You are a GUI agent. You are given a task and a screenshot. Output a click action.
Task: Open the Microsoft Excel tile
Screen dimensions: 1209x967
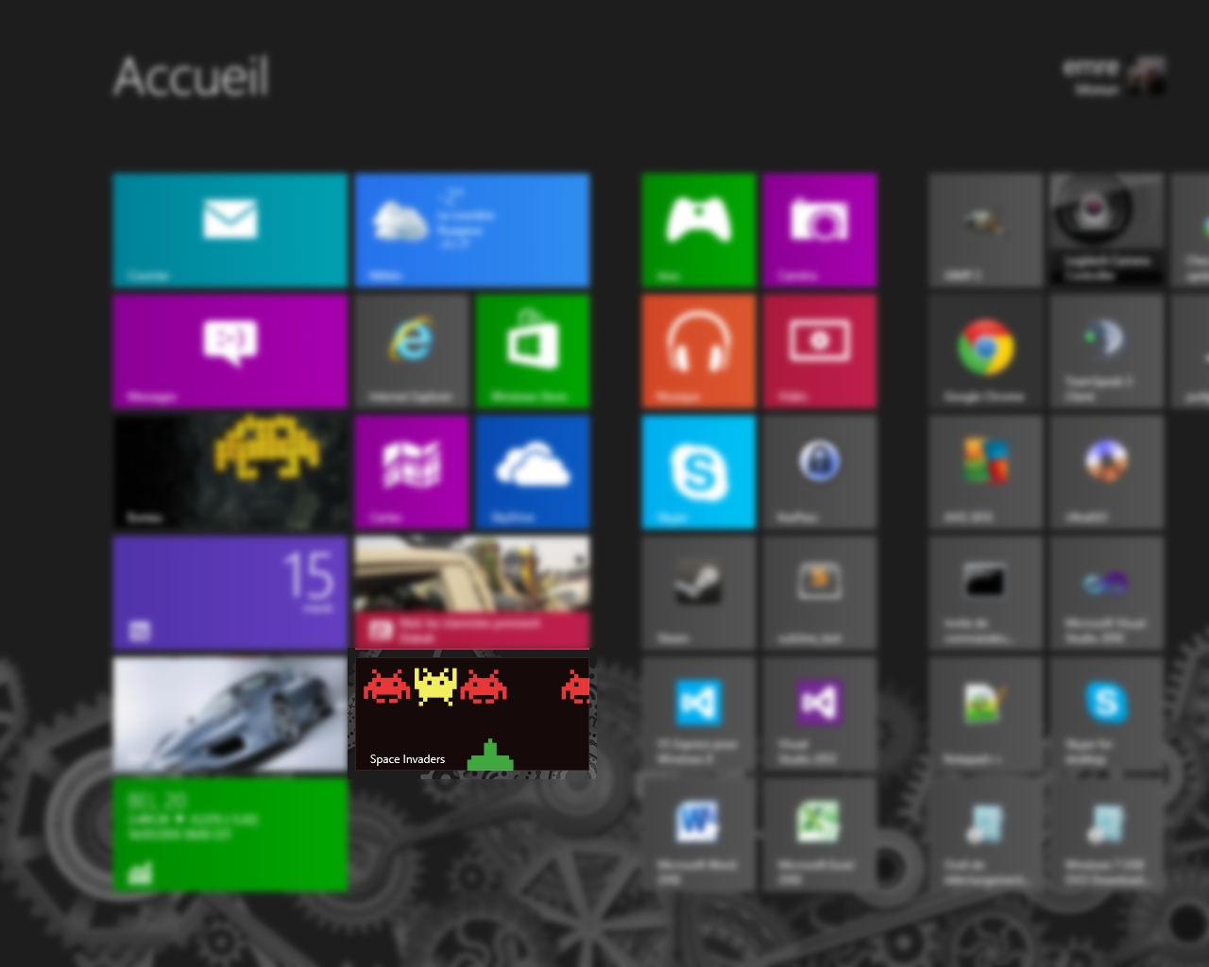(x=819, y=834)
